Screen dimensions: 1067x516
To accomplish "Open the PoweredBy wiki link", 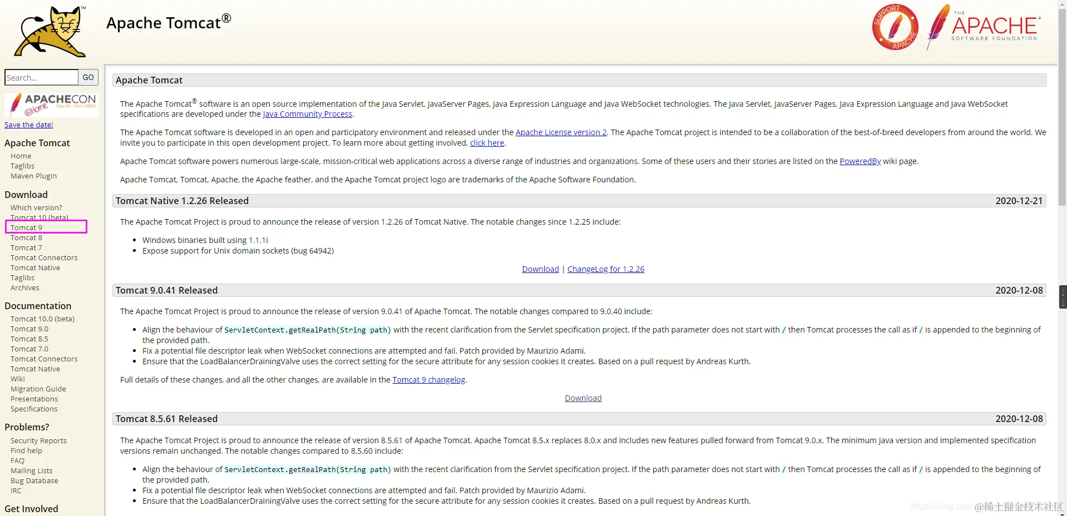I will point(860,161).
